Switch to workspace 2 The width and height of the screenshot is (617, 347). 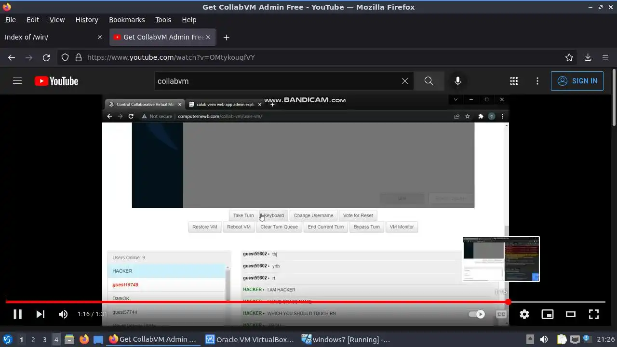pos(33,340)
